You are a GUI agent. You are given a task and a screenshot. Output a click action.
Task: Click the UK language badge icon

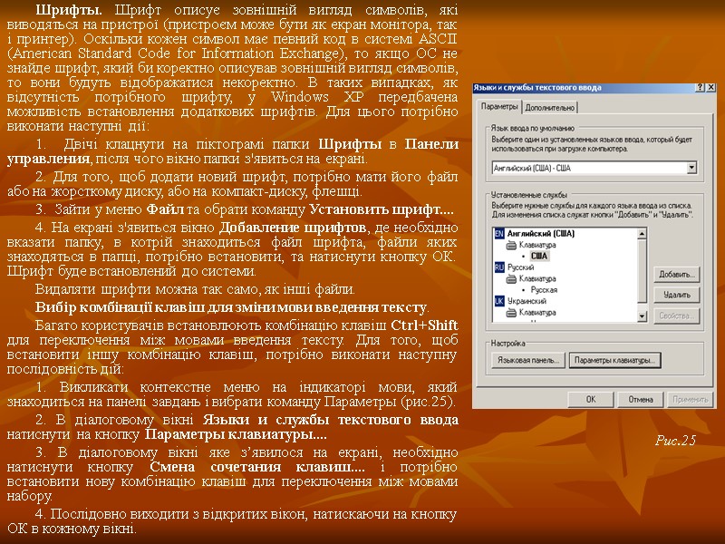click(x=499, y=301)
